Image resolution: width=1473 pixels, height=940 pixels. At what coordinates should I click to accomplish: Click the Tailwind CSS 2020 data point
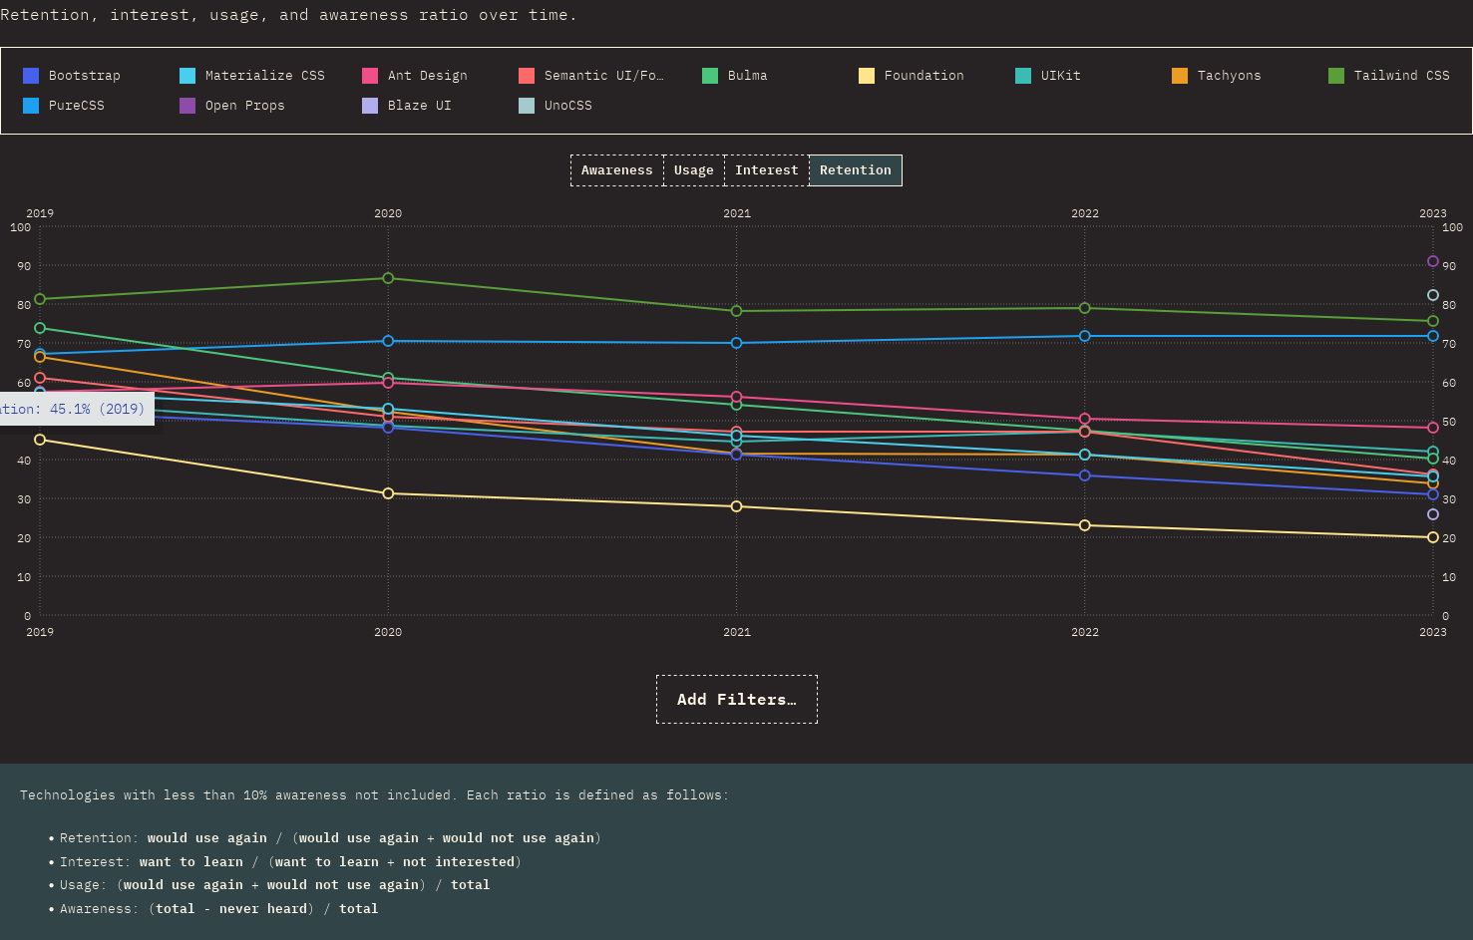click(x=388, y=278)
